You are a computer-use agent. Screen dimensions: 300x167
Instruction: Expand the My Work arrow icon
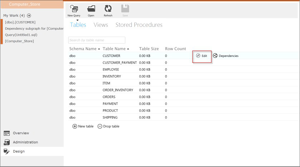pyautogui.click(x=29, y=16)
